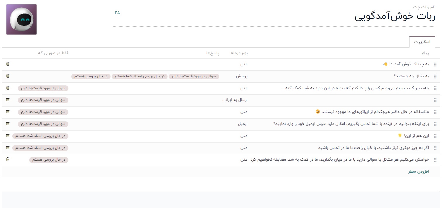Click the 'نام ربات چت' field label
The image size is (442, 208).
pyautogui.click(x=424, y=7)
